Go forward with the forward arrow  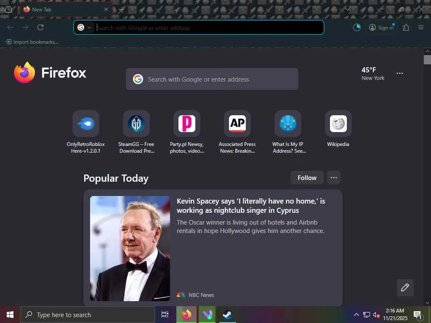point(25,27)
